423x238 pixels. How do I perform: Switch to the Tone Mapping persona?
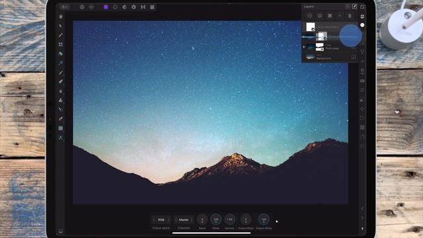coord(143,7)
